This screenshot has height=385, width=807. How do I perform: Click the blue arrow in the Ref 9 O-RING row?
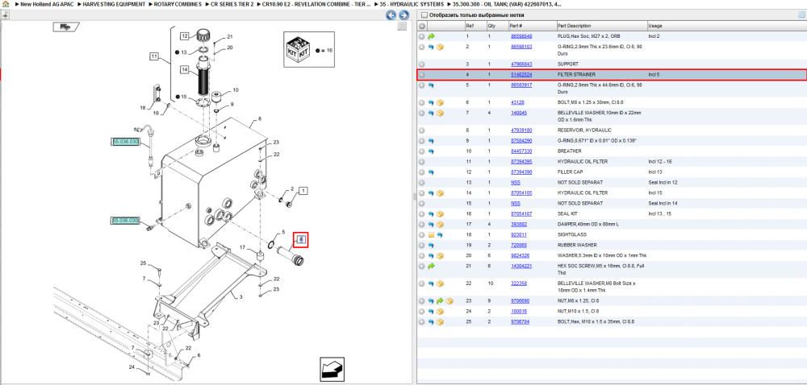pyautogui.click(x=431, y=141)
